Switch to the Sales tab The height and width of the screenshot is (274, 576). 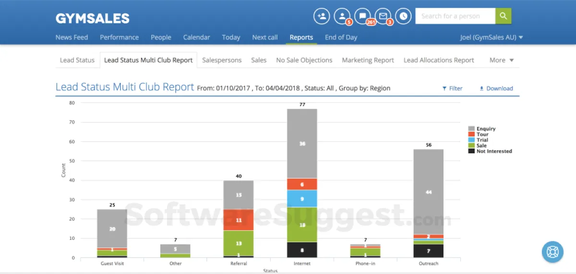point(259,60)
